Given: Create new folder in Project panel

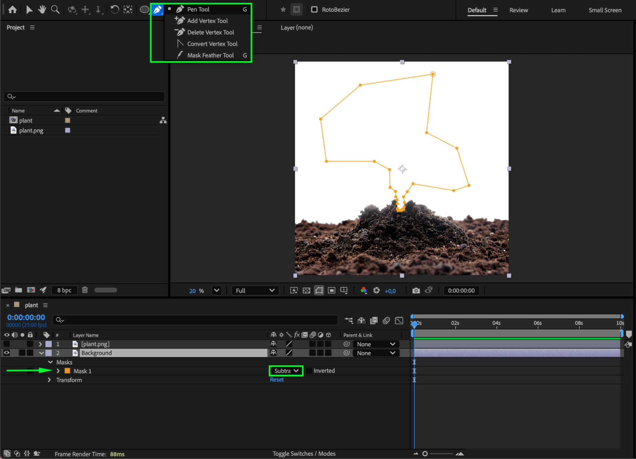Looking at the screenshot, I should pos(18,290).
